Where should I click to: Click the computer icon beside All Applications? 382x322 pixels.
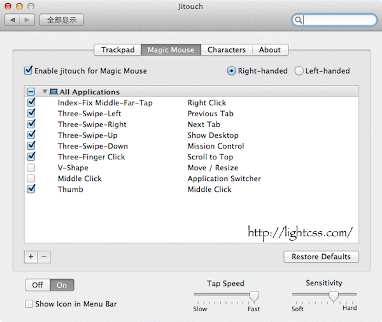[x=53, y=92]
